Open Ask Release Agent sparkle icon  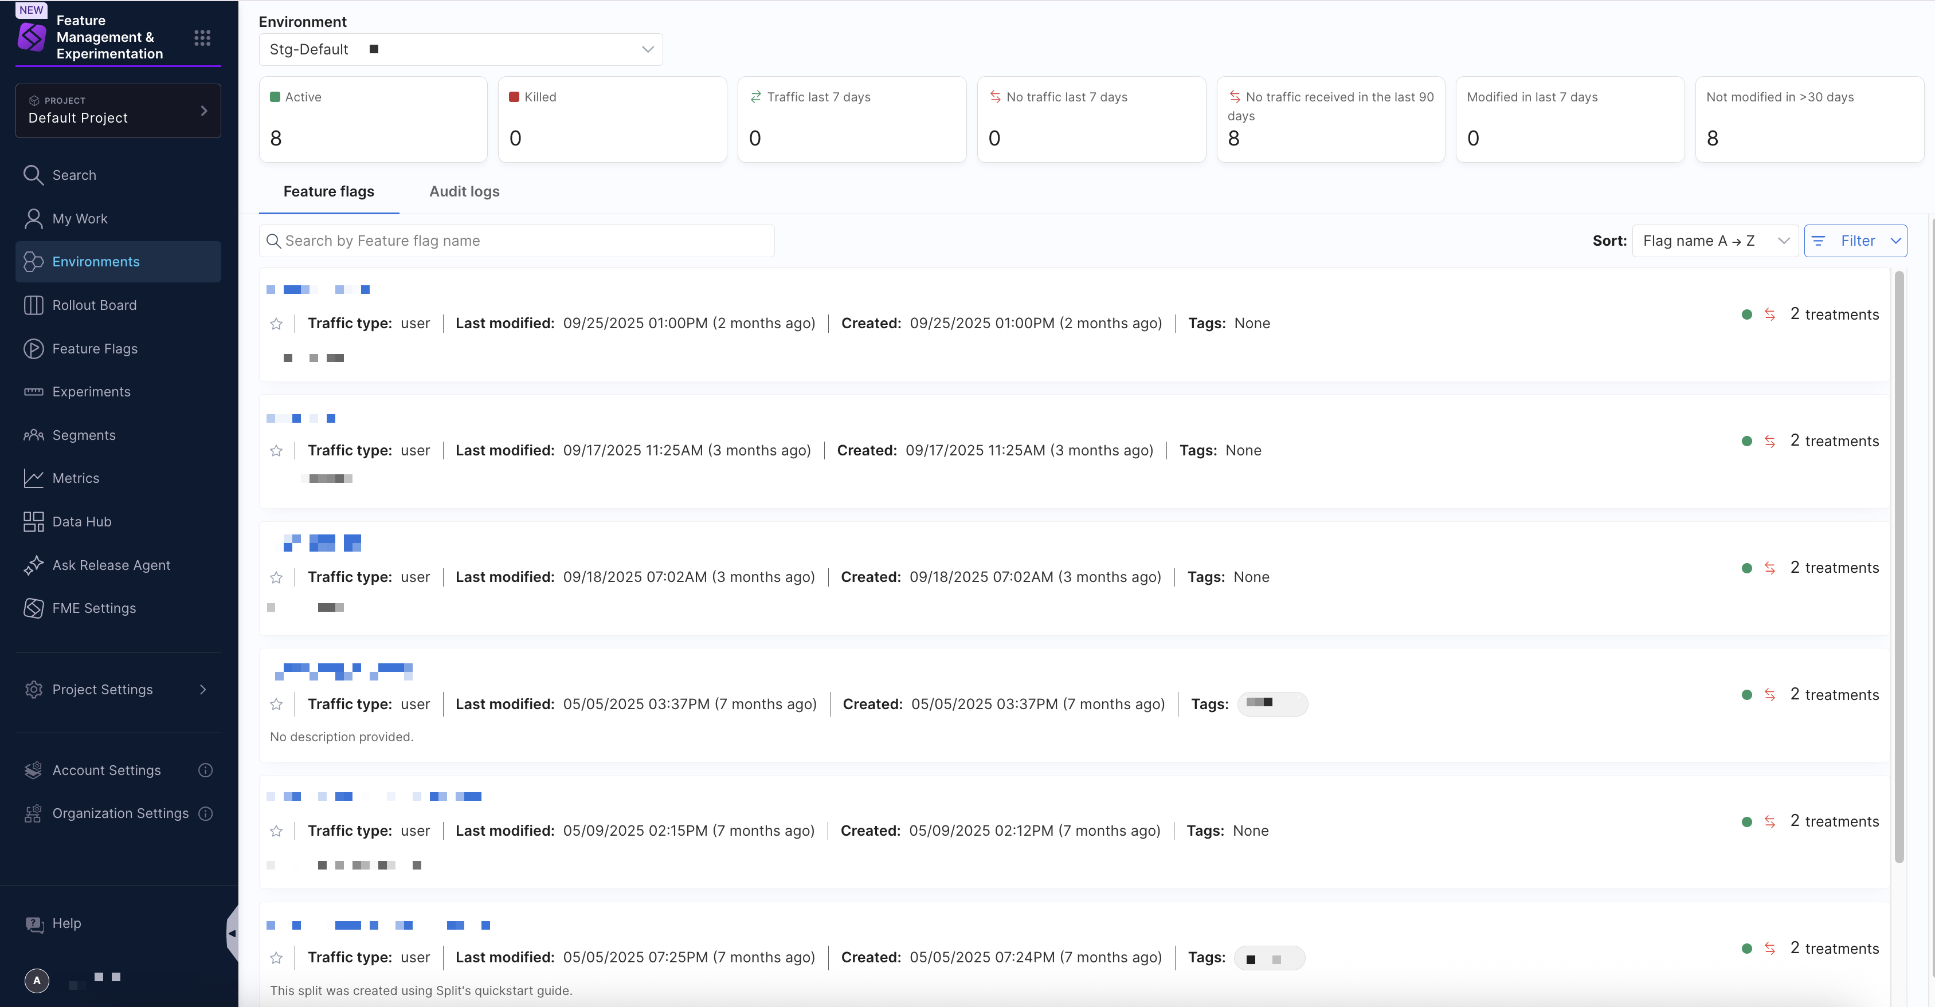[x=33, y=565]
